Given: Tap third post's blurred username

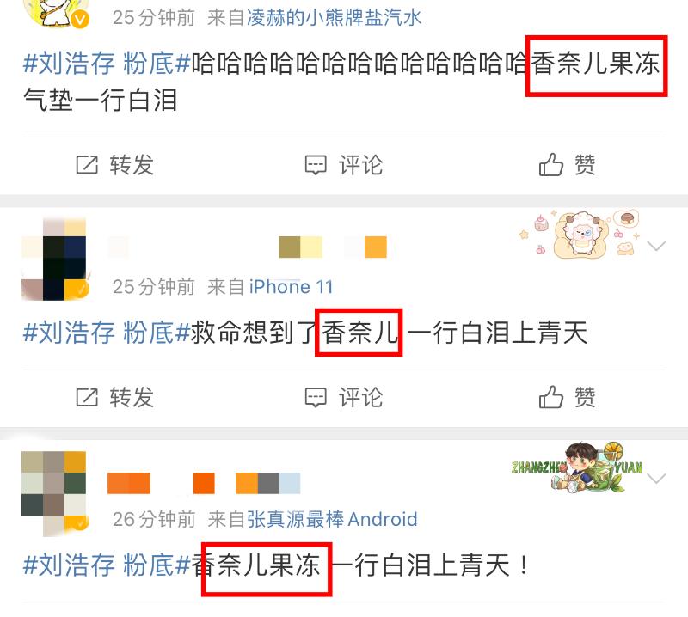Looking at the screenshot, I should coord(204,483).
